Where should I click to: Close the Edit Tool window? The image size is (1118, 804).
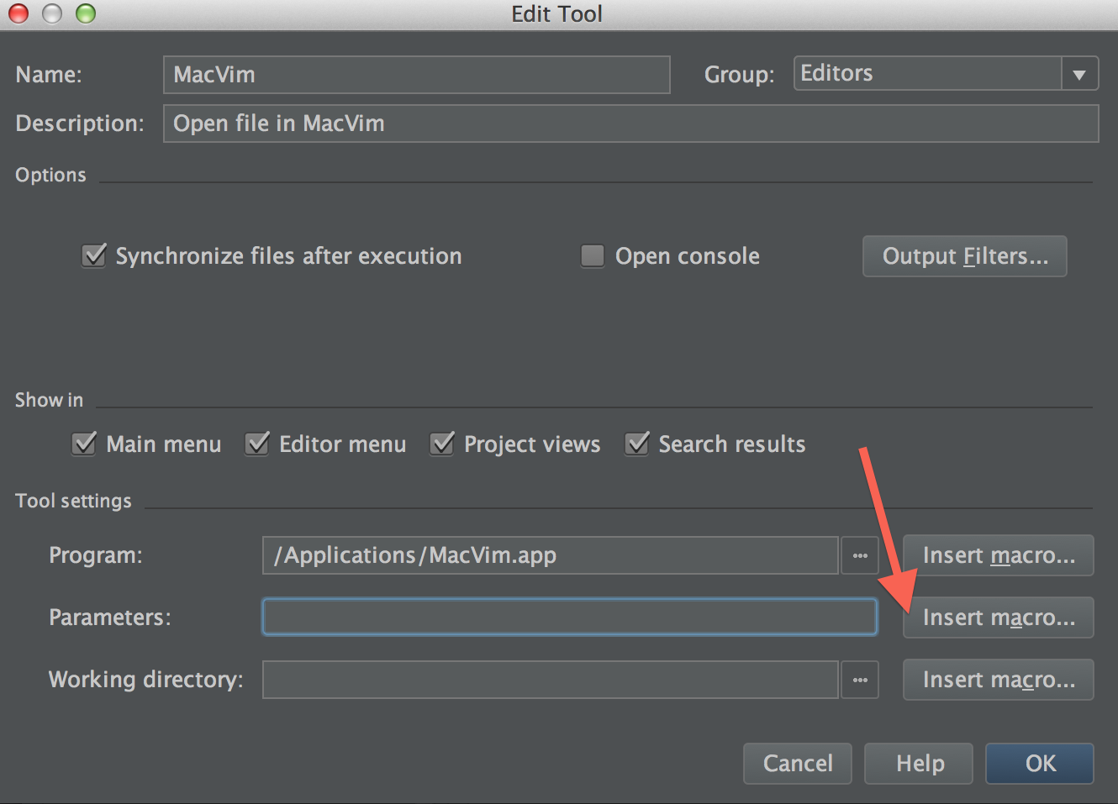click(x=18, y=13)
